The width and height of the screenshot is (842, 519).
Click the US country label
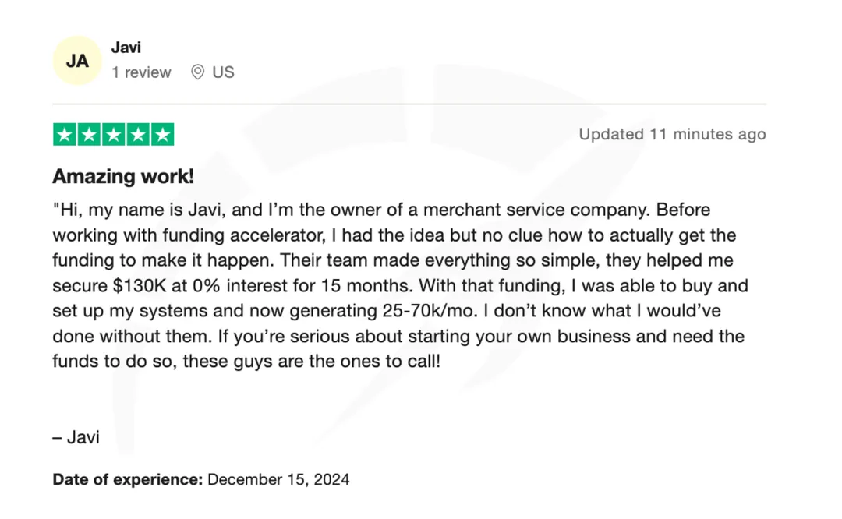click(223, 72)
